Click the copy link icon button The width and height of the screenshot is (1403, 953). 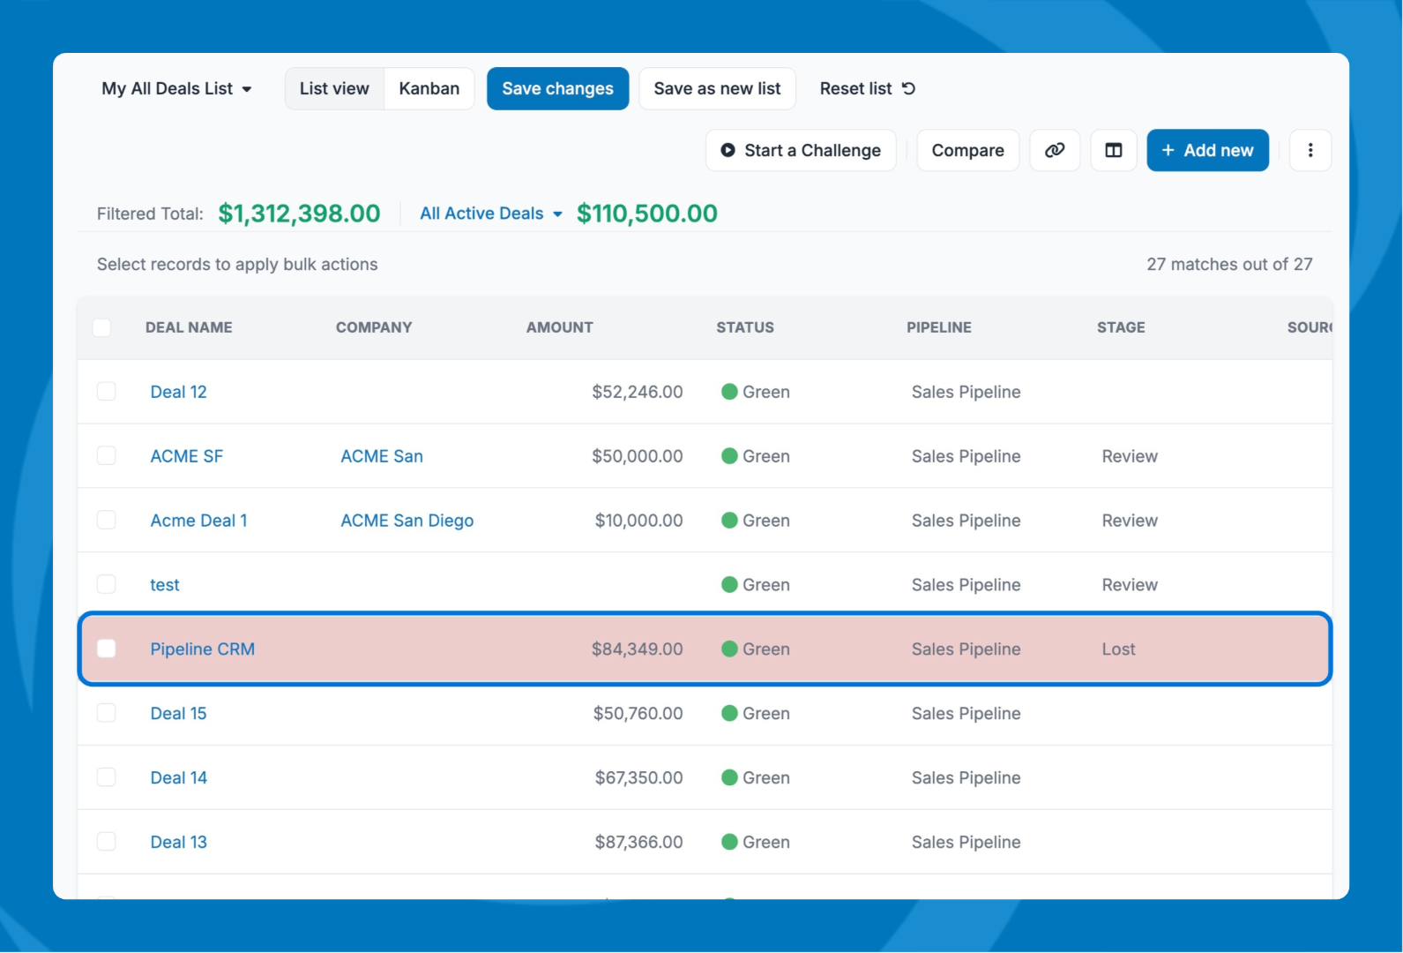point(1054,150)
